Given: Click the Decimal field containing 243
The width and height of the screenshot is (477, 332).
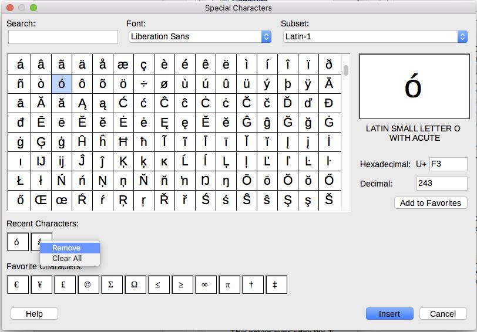Looking at the screenshot, I should point(441,184).
